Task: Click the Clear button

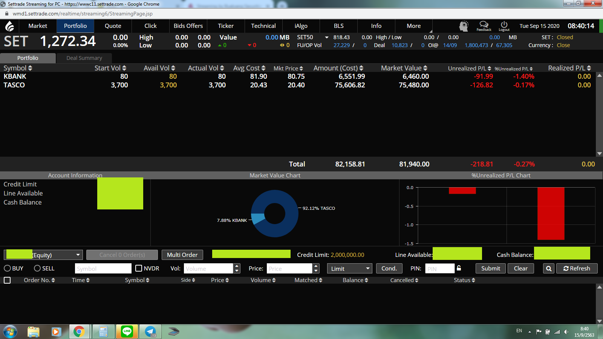Action: click(521, 269)
